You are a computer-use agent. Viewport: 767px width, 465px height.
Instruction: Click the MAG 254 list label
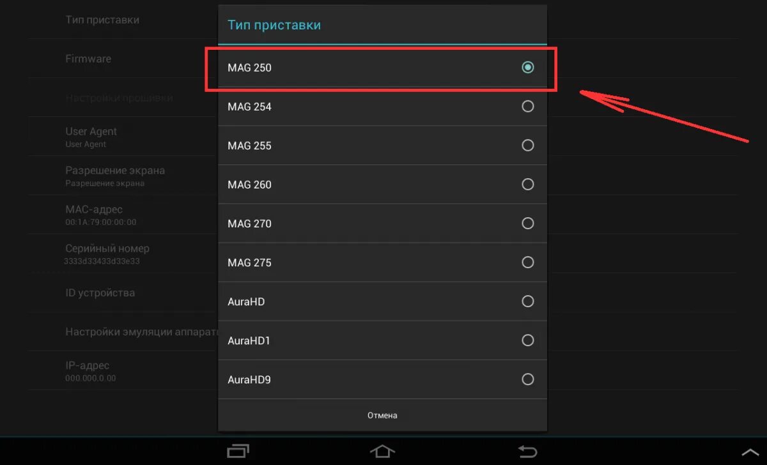[249, 107]
